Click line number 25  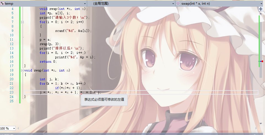pyautogui.click(x=12, y=101)
